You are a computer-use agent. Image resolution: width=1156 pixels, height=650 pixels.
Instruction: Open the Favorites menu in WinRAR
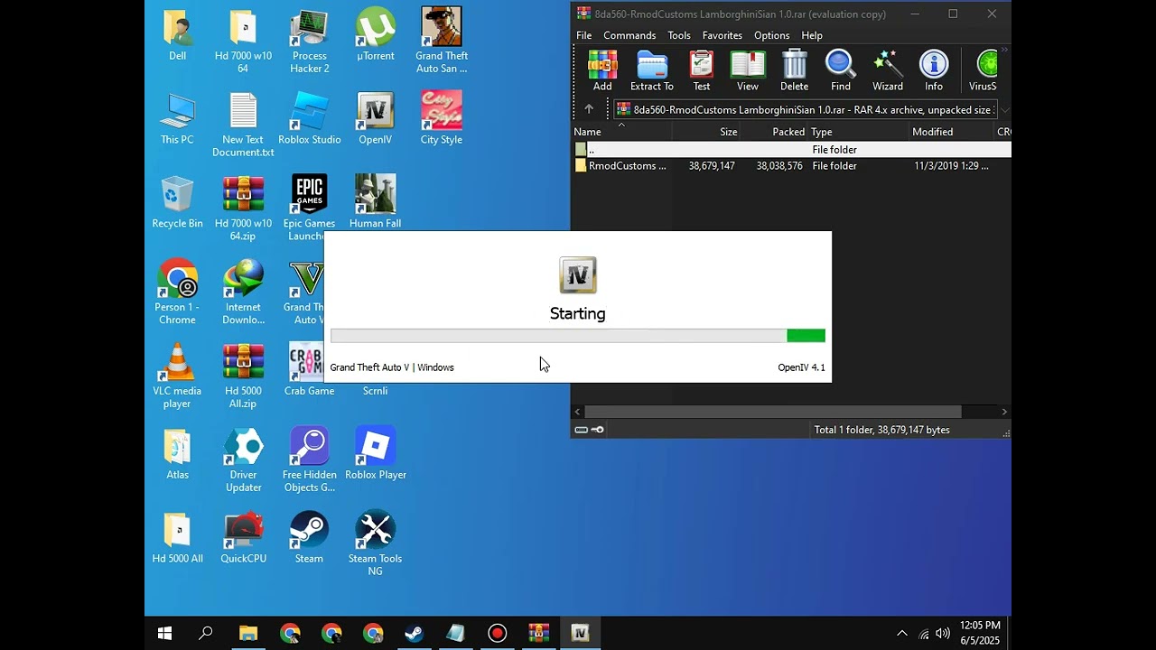tap(722, 35)
